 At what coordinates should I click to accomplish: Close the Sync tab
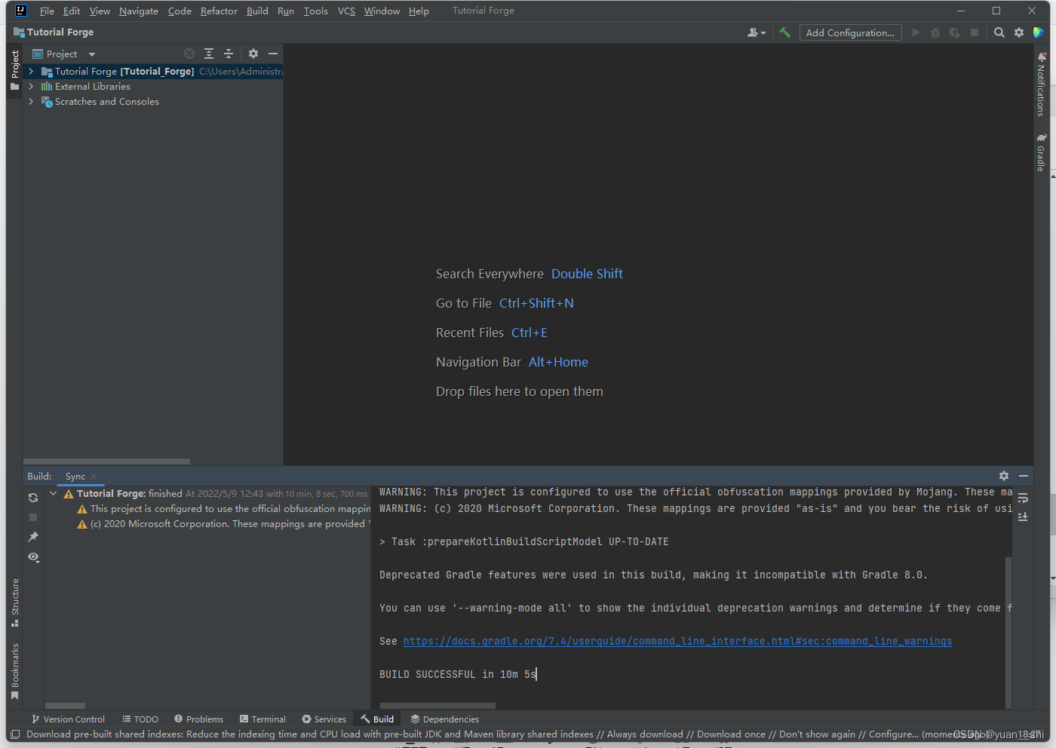(94, 477)
